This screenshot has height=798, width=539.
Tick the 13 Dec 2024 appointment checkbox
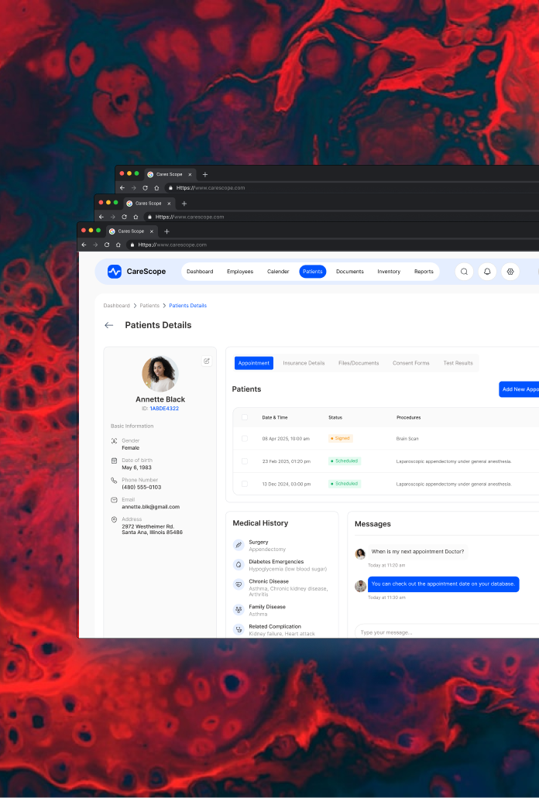245,484
